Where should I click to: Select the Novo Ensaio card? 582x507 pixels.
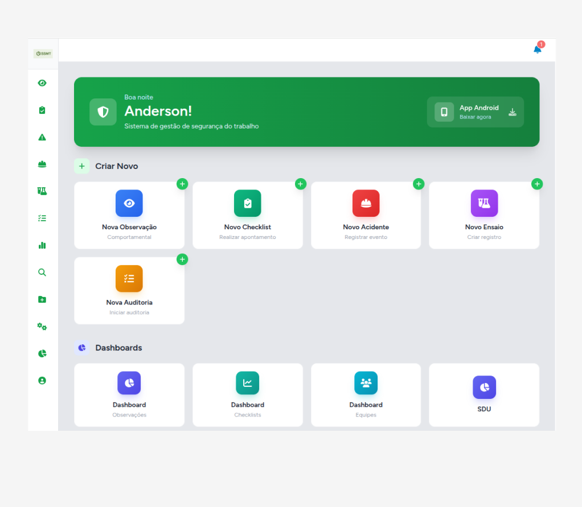click(484, 215)
